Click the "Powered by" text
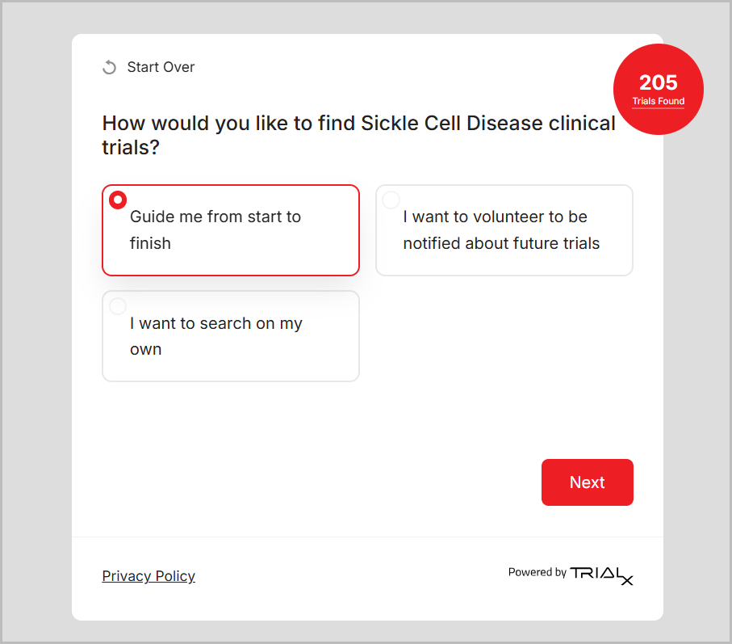 (537, 572)
